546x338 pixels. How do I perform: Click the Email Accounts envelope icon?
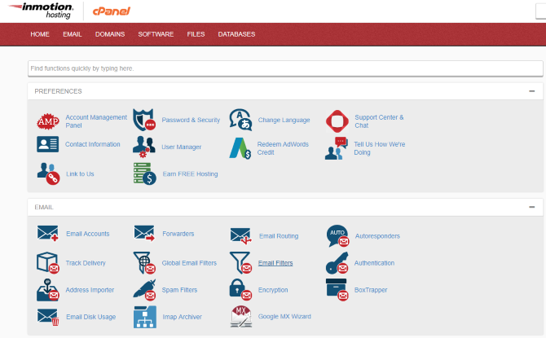click(x=48, y=234)
